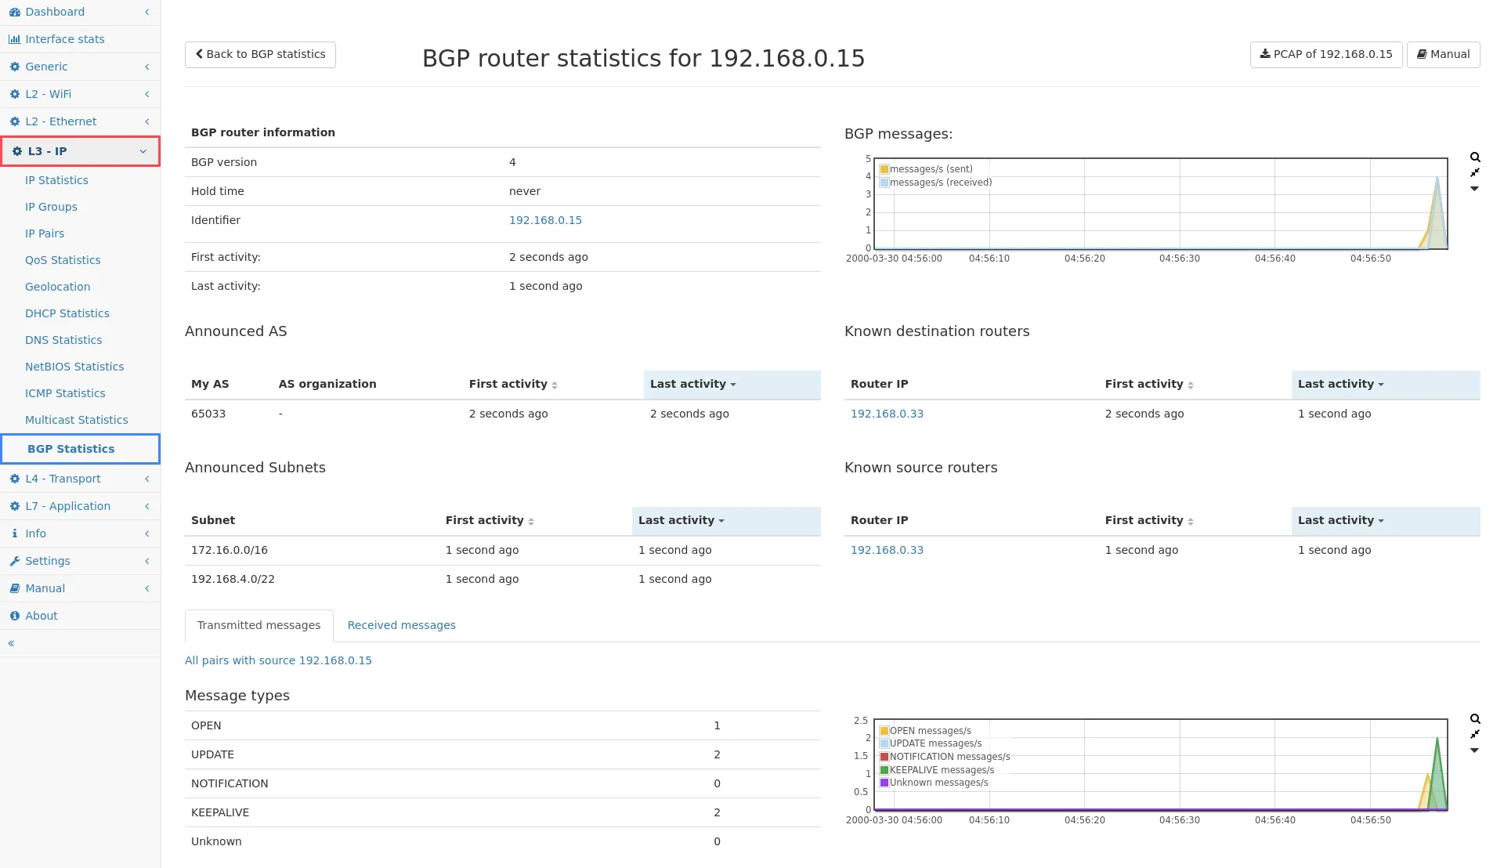Click the shrink icon beside BGP messages chart
The height and width of the screenshot is (868, 1504).
[x=1475, y=172]
